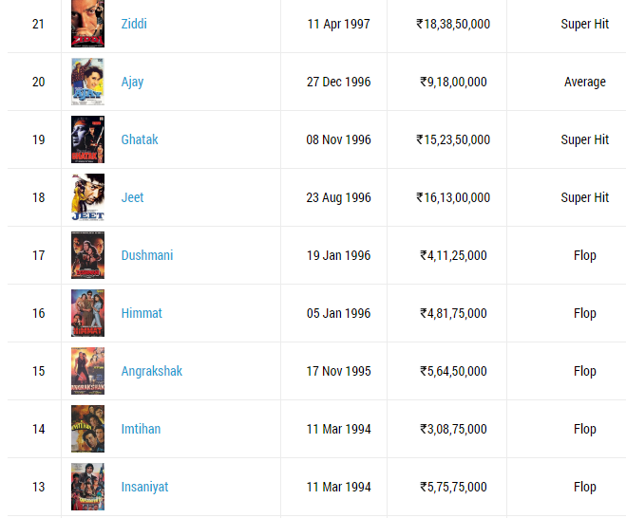Select the 23 Aug 1996 release date

(x=338, y=197)
